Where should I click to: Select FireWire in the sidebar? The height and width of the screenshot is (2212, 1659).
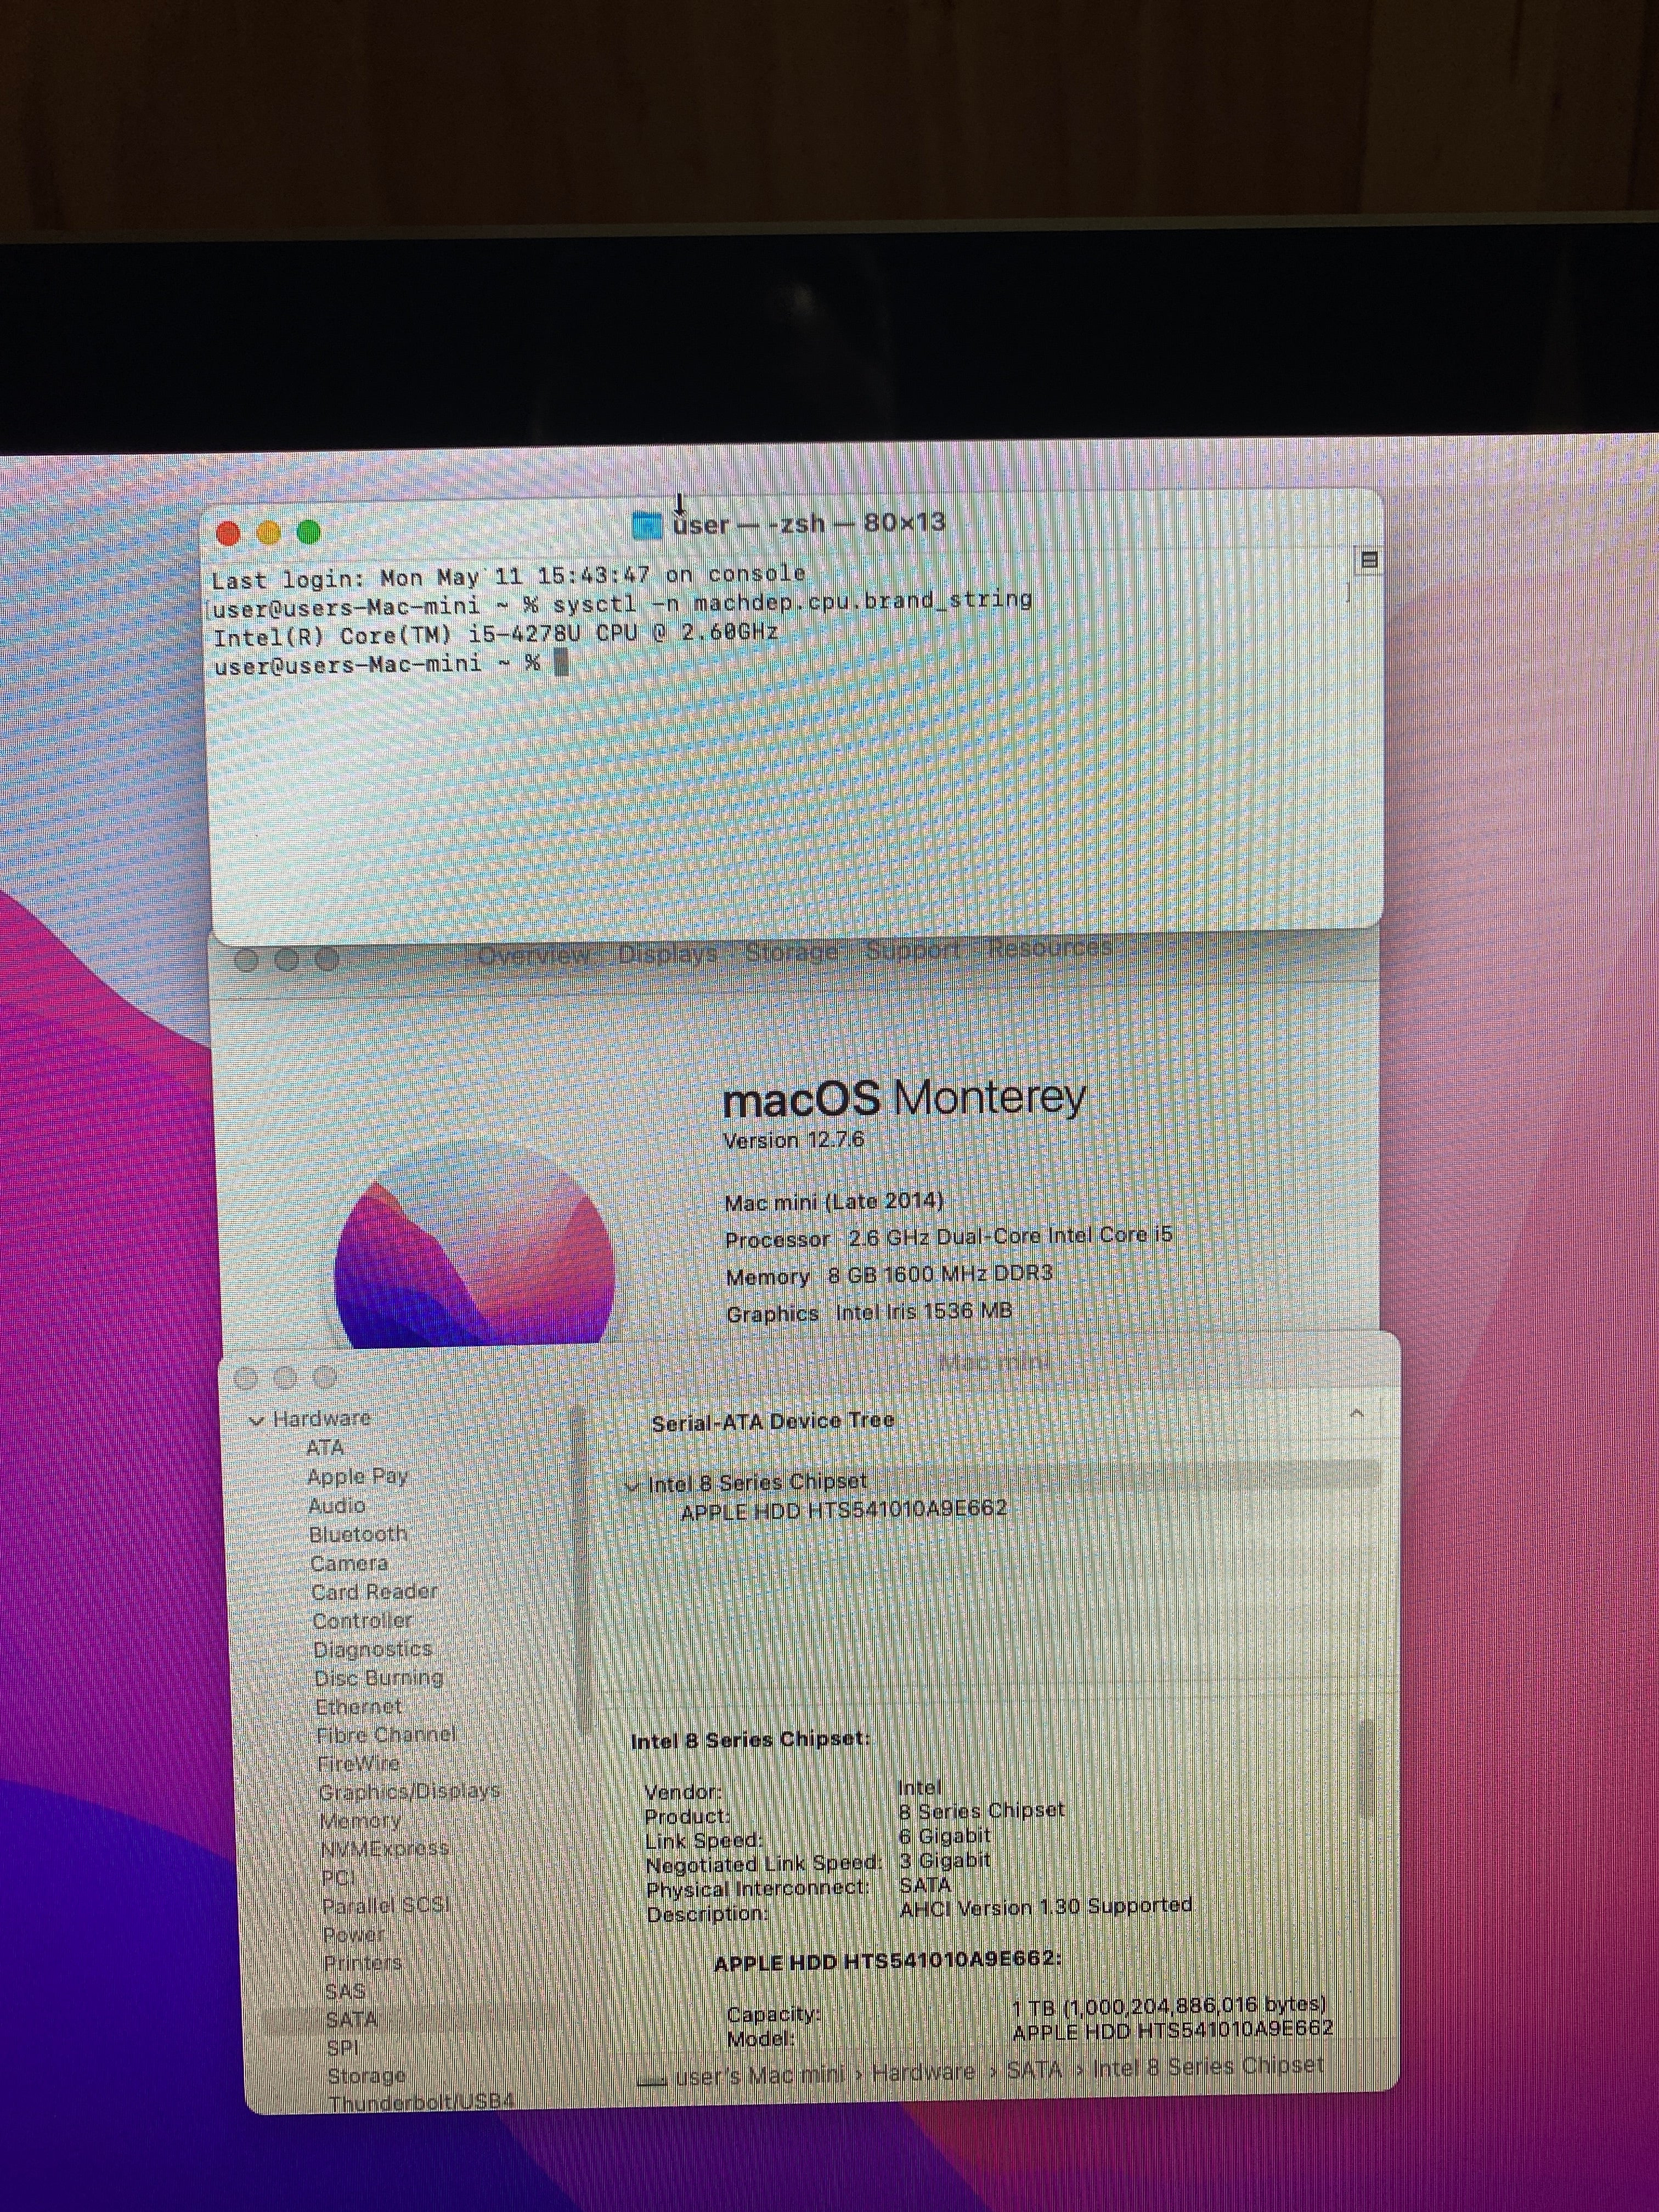click(358, 1764)
